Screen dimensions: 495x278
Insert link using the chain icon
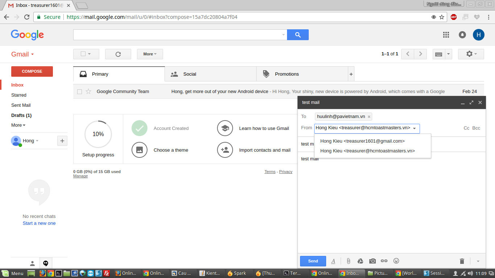tap(384, 261)
